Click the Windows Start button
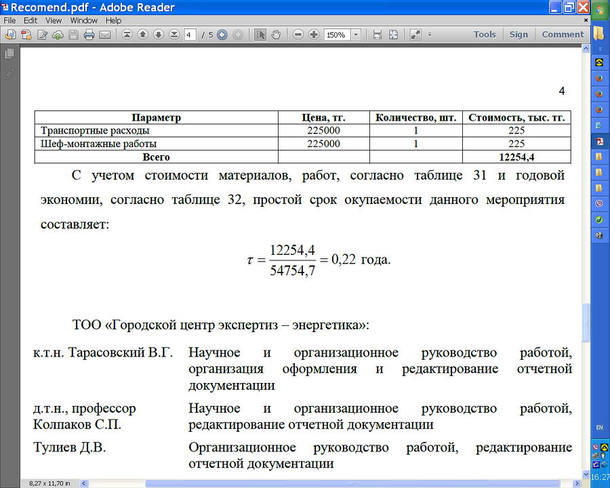The width and height of the screenshot is (610, 488). click(x=601, y=9)
